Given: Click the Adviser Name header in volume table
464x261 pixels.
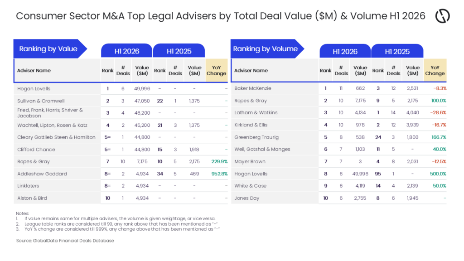Looking at the screenshot, I should pos(251,70).
